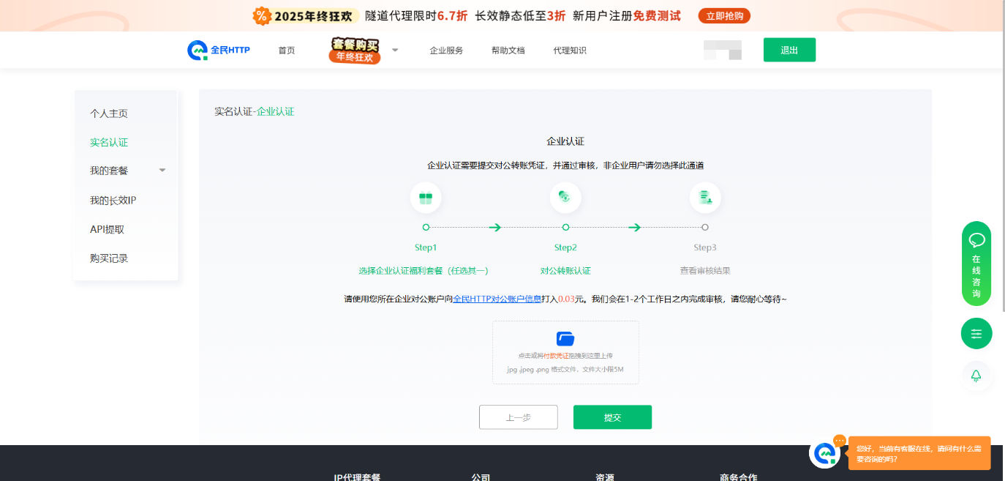Click the Step3 review result icon
Image resolution: width=1005 pixels, height=481 pixels.
coord(705,198)
